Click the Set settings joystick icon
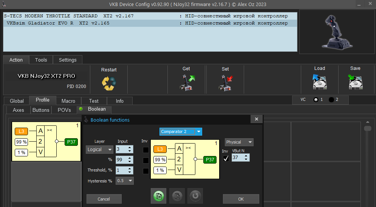 226,83
